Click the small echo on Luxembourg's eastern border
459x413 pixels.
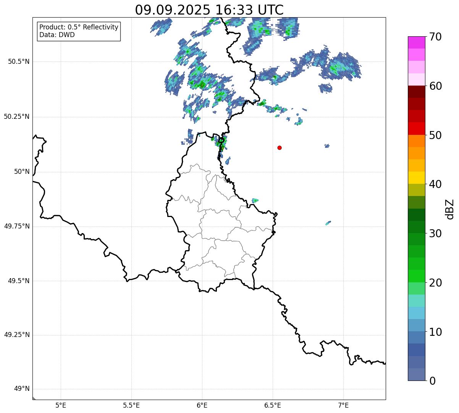pyautogui.click(x=255, y=200)
